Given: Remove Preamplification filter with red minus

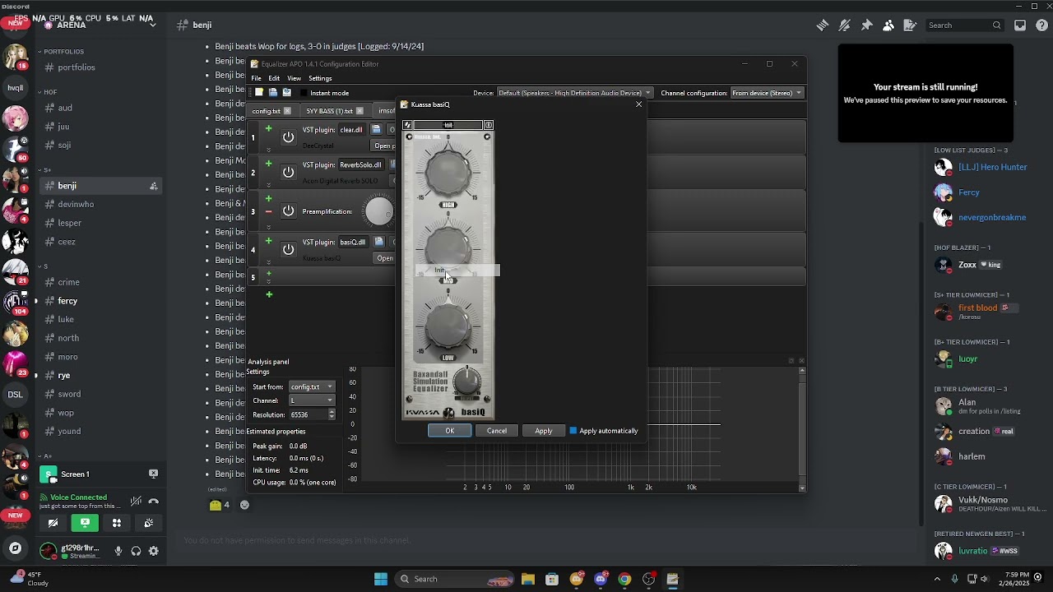Looking at the screenshot, I should tap(268, 211).
